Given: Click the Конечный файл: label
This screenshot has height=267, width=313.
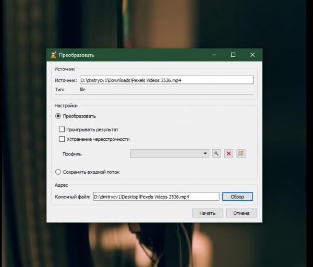Looking at the screenshot, I should 73,197.
